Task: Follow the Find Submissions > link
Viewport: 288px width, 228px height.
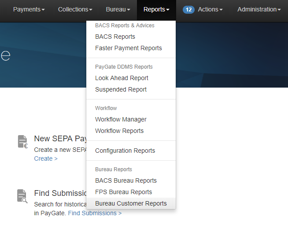Action: 95,213
